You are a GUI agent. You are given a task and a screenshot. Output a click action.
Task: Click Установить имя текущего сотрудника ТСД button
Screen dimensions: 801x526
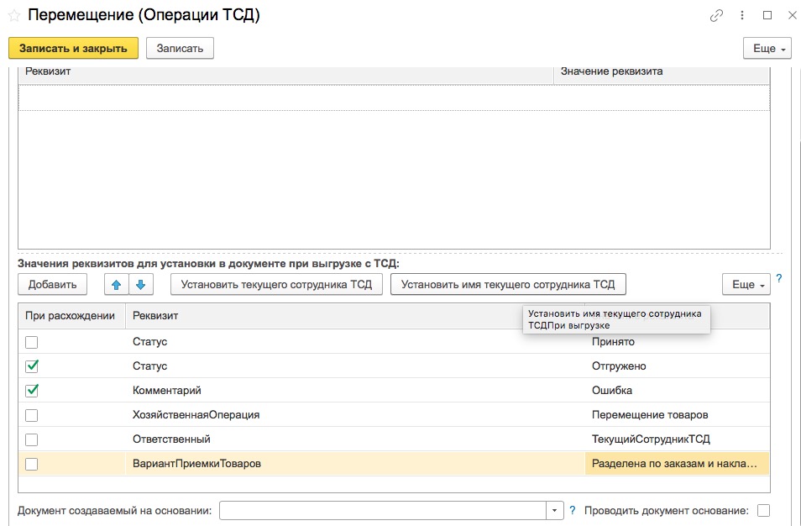point(508,285)
